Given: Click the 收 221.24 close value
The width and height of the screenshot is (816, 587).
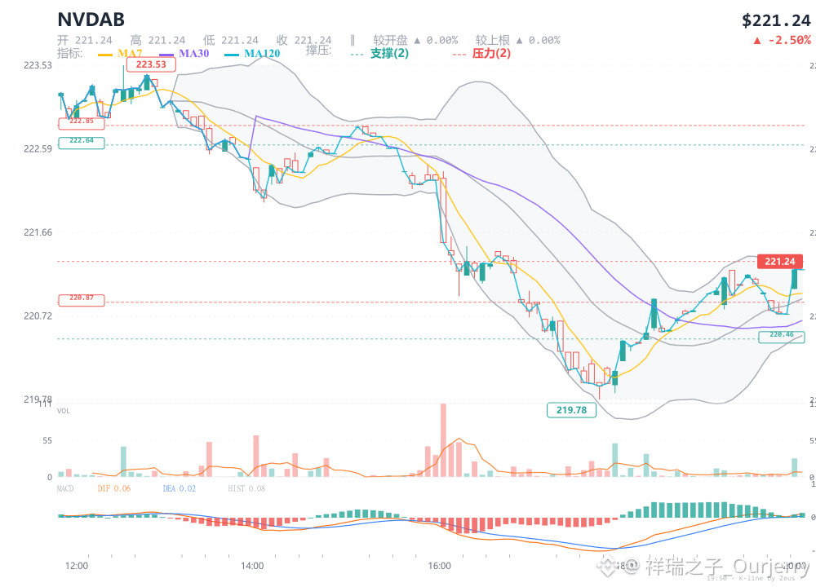Looking at the screenshot, I should pos(304,40).
